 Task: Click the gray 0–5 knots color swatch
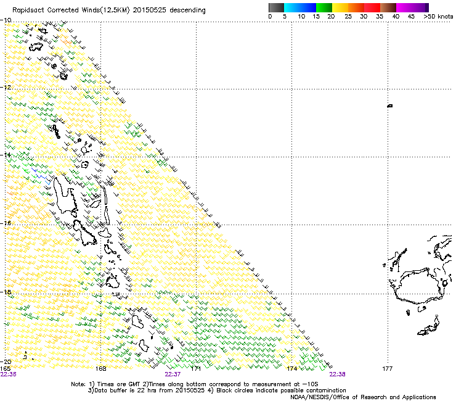276,7
